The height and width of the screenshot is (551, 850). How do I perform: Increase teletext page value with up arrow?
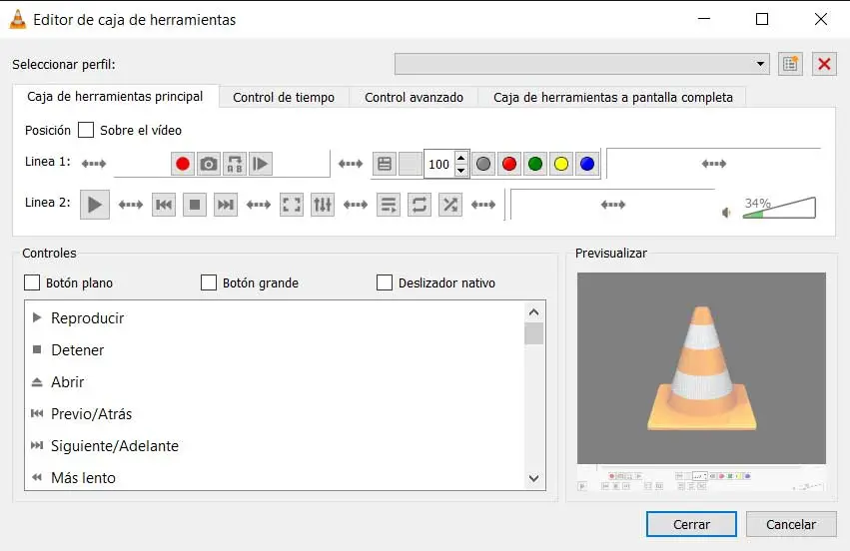click(x=460, y=158)
